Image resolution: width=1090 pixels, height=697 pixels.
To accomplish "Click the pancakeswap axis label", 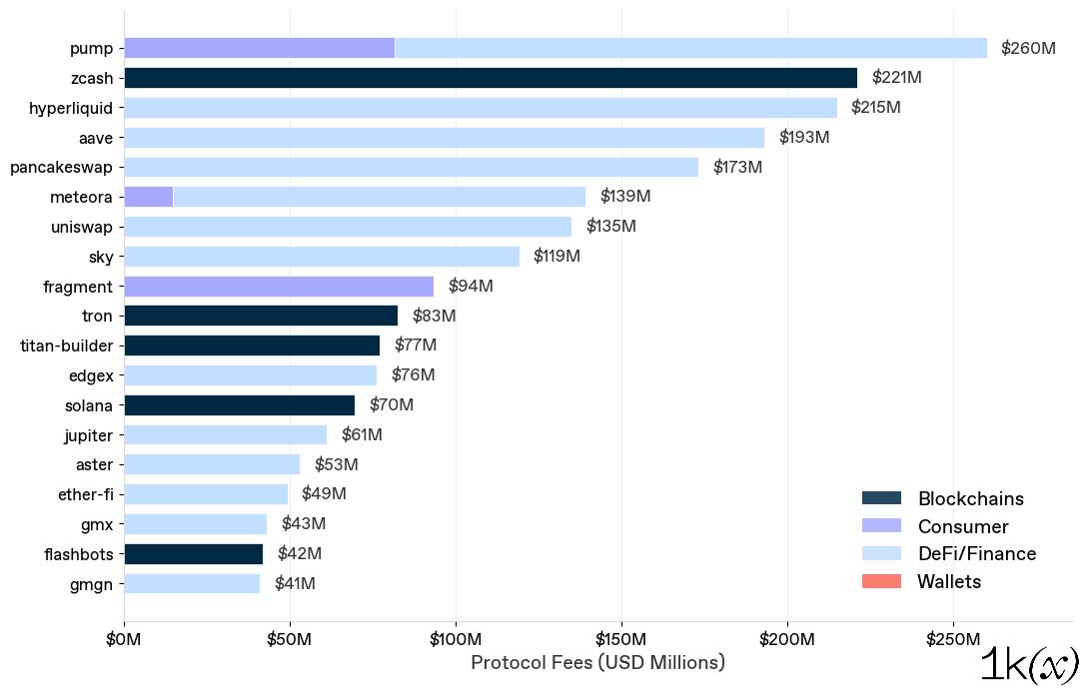I will click(61, 168).
